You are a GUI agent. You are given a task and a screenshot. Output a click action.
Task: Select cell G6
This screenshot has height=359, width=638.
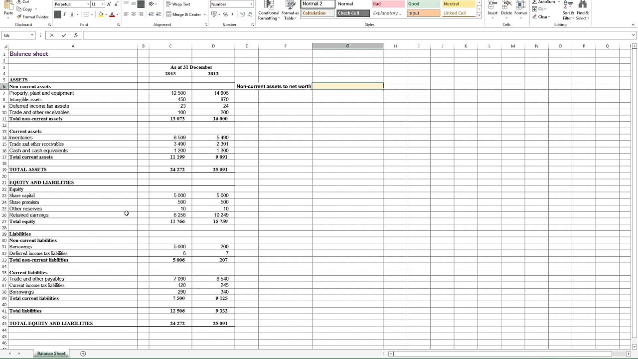point(348,86)
